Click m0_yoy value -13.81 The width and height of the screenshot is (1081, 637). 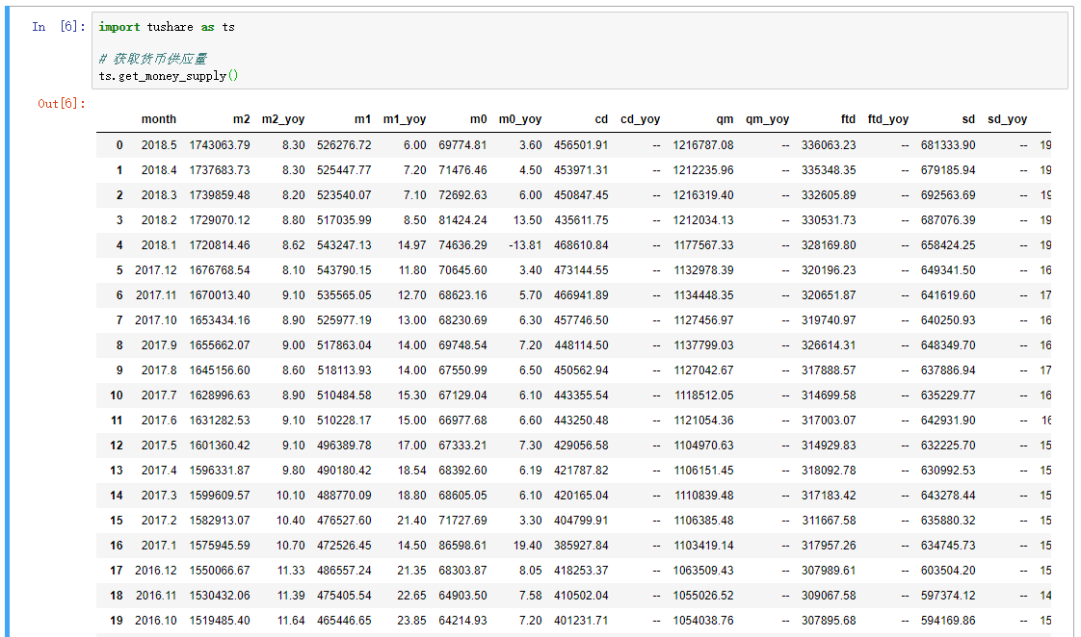tap(525, 245)
